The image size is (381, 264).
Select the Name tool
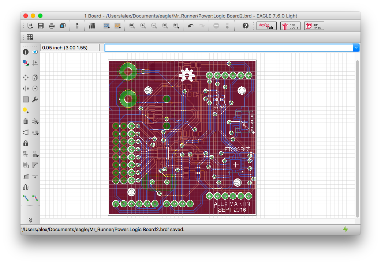(x=26, y=154)
